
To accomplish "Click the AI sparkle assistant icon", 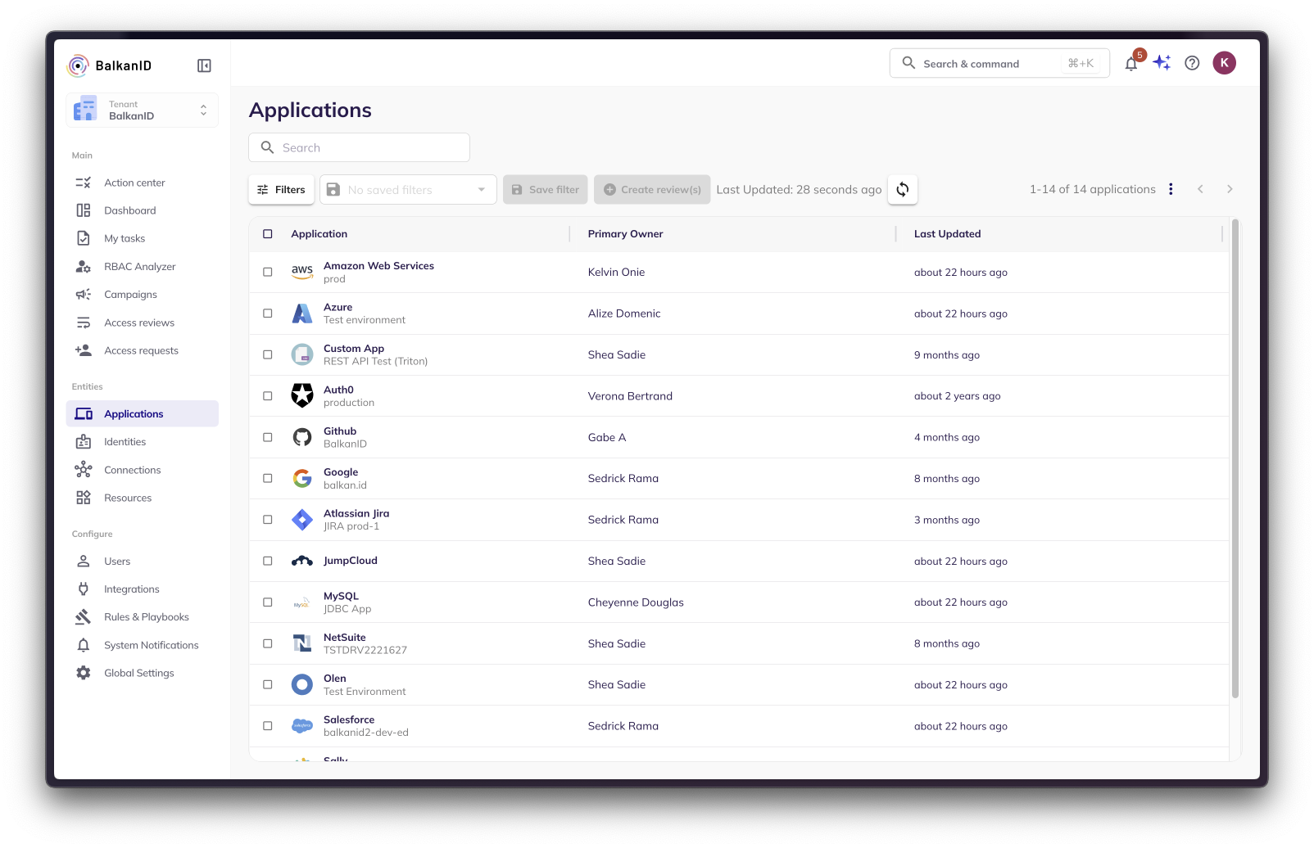I will 1162,63.
